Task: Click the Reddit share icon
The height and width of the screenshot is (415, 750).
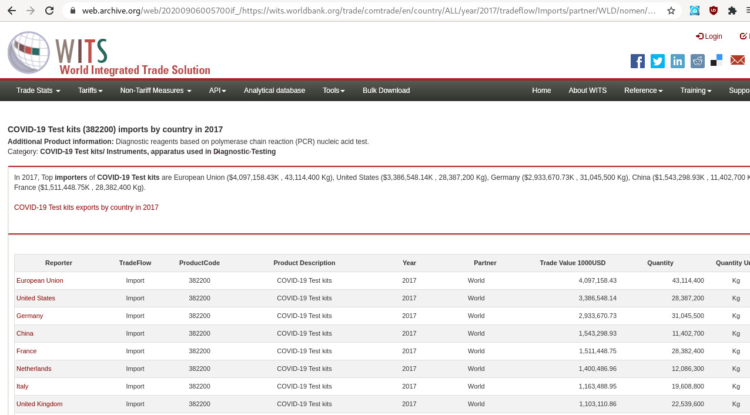Action: pyautogui.click(x=698, y=61)
